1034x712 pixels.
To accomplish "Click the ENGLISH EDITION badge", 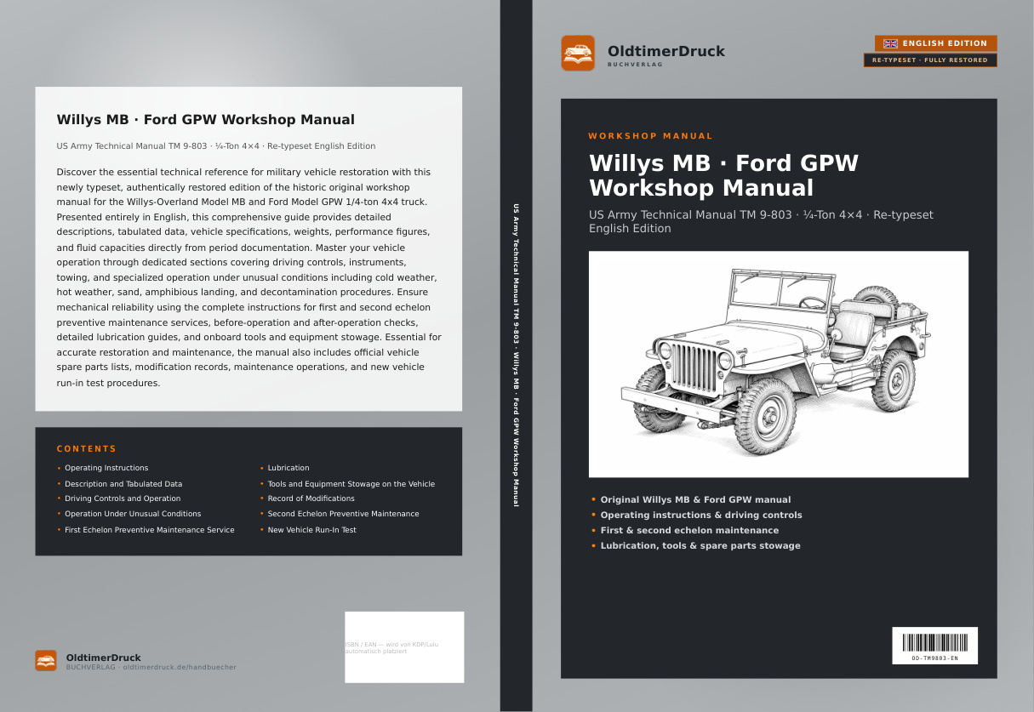I will coord(935,43).
